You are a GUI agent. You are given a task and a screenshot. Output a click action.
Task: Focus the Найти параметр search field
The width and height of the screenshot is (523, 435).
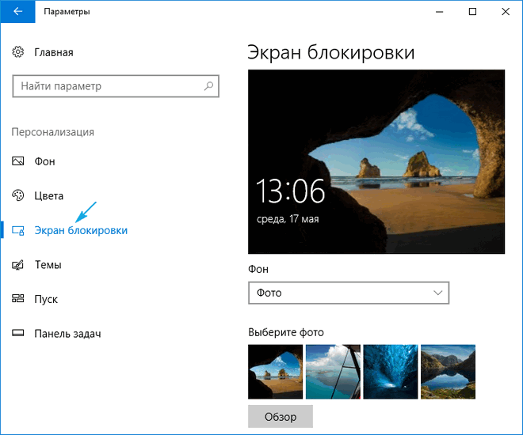coord(107,85)
